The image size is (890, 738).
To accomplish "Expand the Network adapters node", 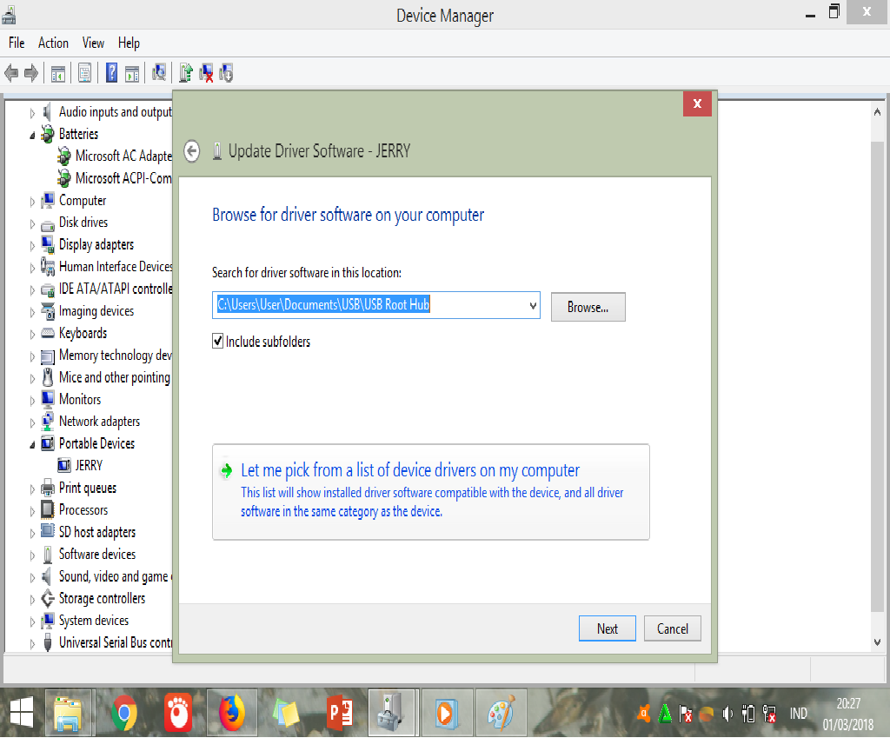I will (x=32, y=422).
